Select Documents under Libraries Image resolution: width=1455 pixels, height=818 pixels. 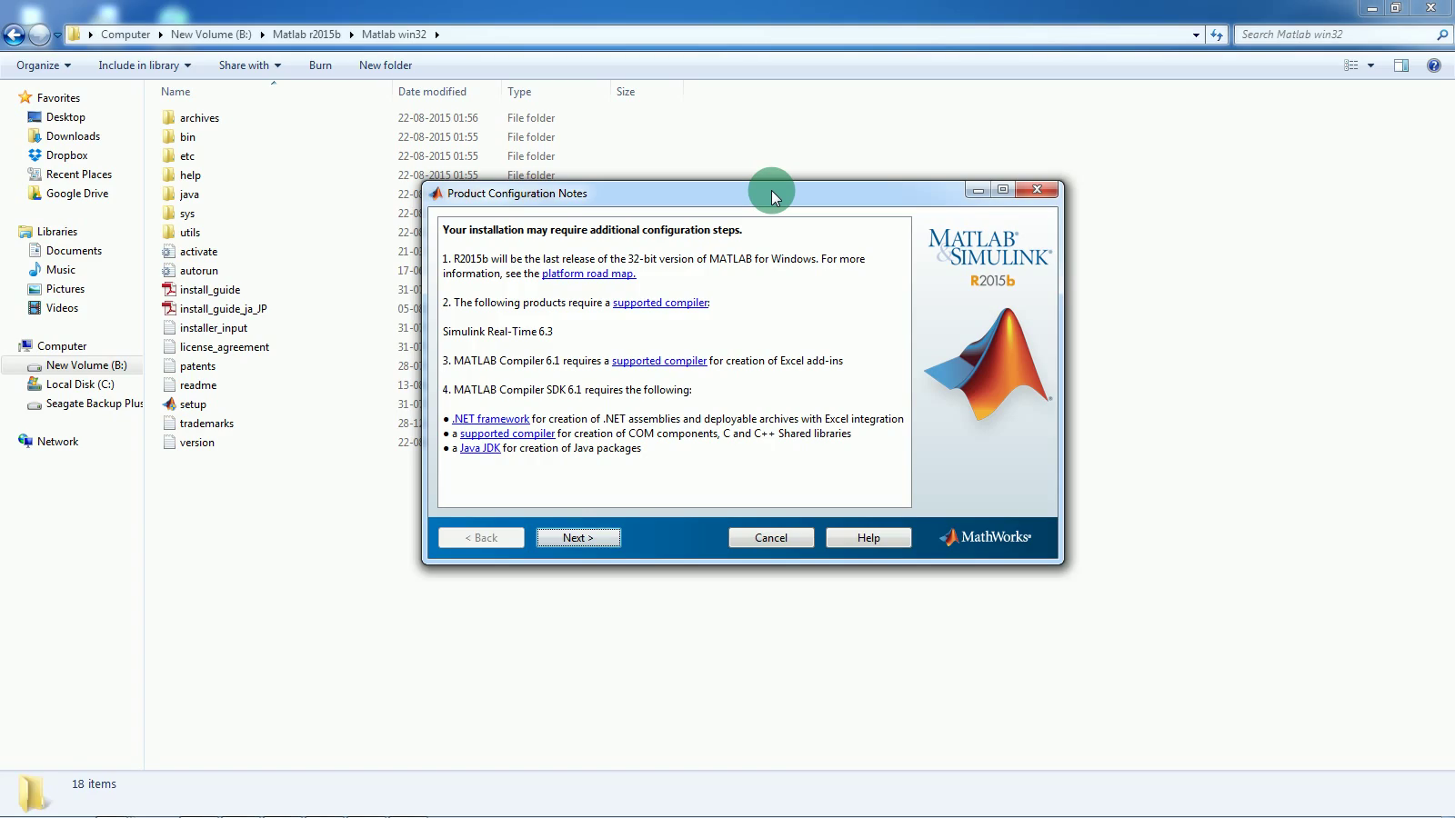click(x=74, y=251)
